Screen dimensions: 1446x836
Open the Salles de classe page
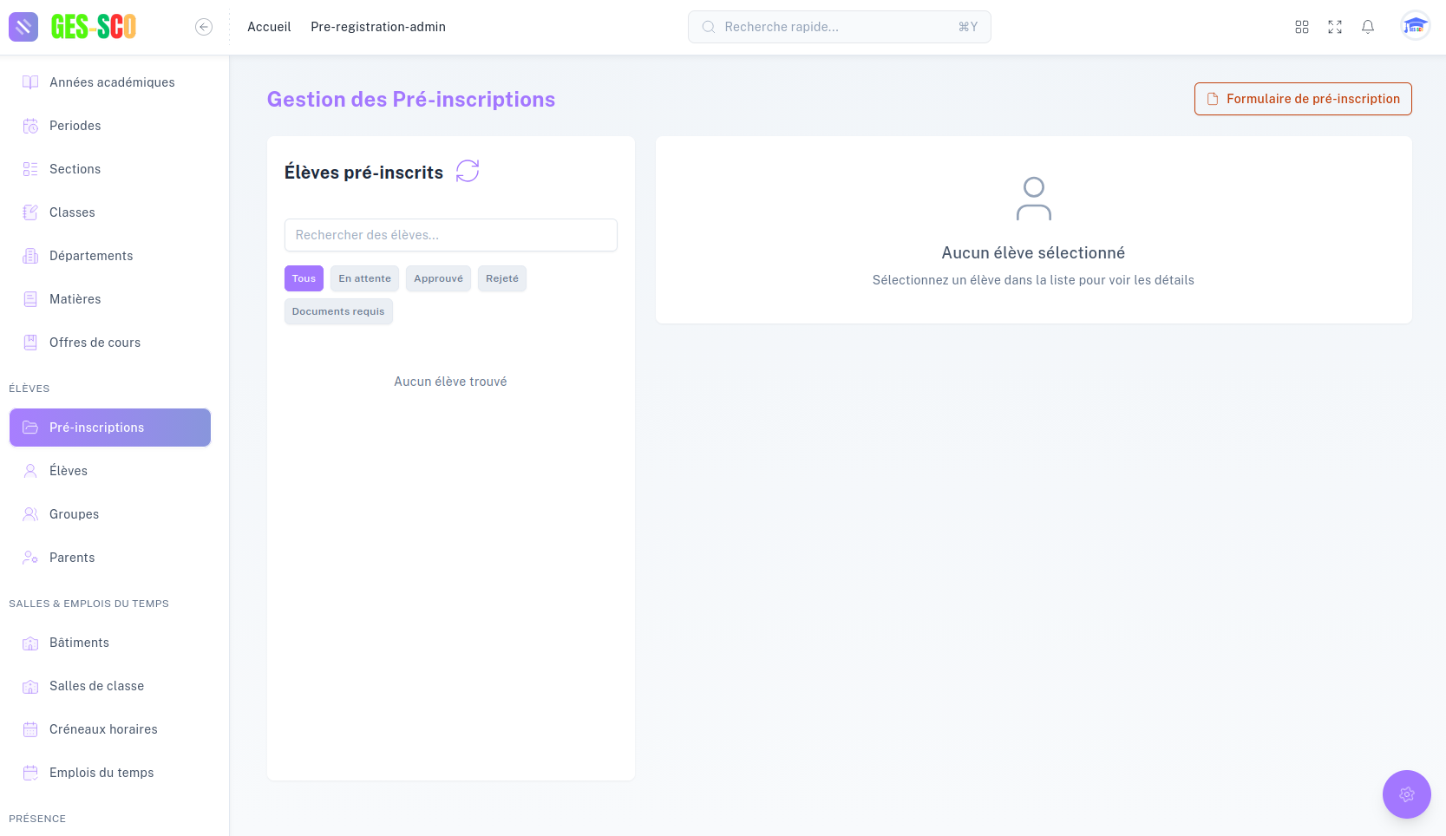[96, 686]
